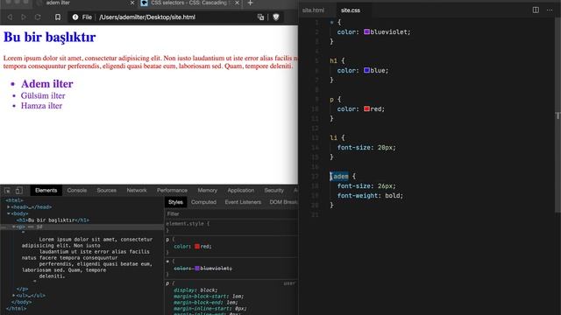Select the Styles sidebar tab
Screen dimensions: 561x315
point(175,202)
